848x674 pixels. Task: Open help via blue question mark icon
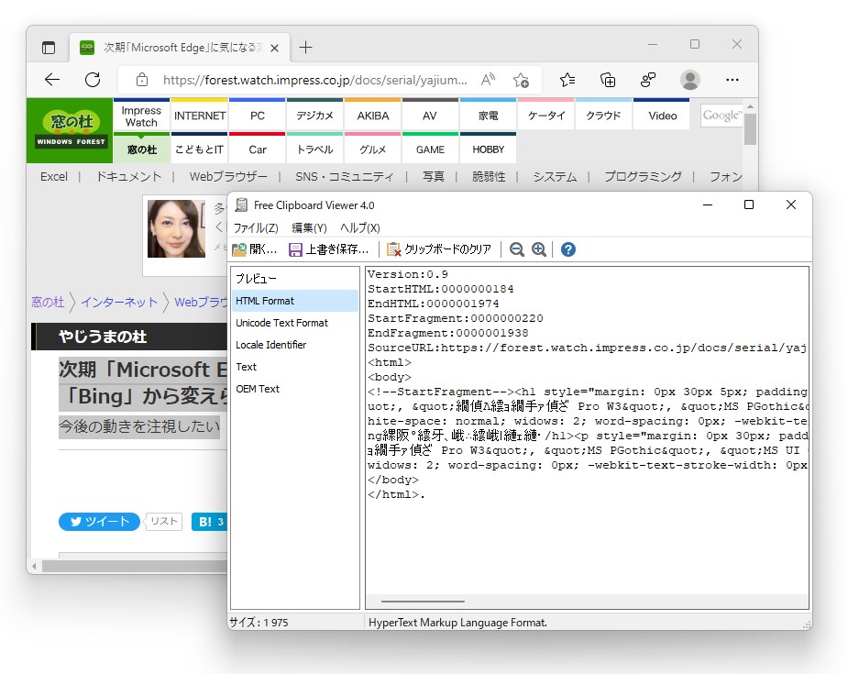567,249
